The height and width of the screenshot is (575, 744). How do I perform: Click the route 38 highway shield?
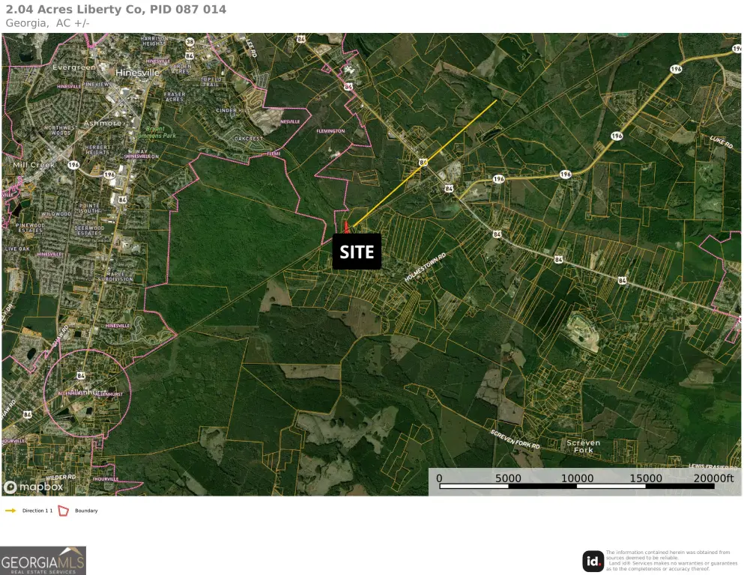pyautogui.click(x=190, y=42)
